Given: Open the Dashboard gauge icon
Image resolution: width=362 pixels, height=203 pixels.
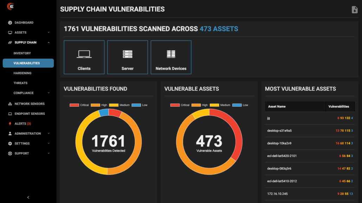Looking at the screenshot, I should pos(10,23).
